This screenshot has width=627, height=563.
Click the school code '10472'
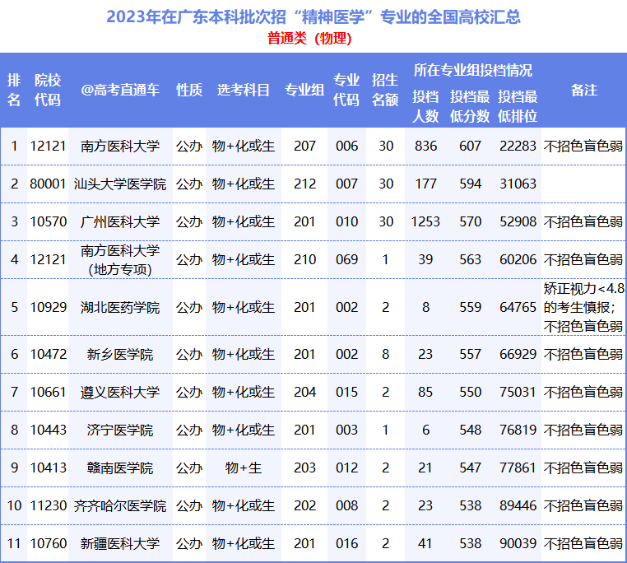[48, 354]
